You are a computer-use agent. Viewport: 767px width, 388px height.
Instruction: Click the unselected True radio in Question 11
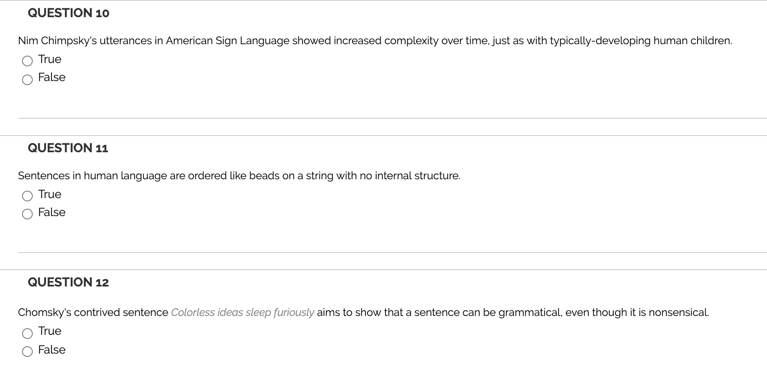(27, 196)
